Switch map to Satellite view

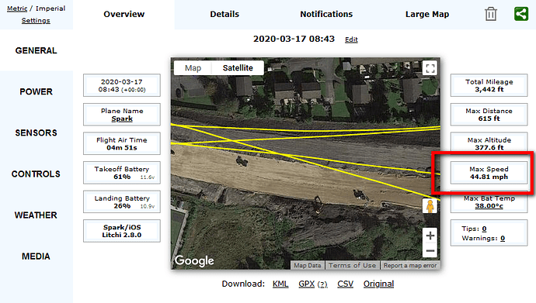pos(238,68)
